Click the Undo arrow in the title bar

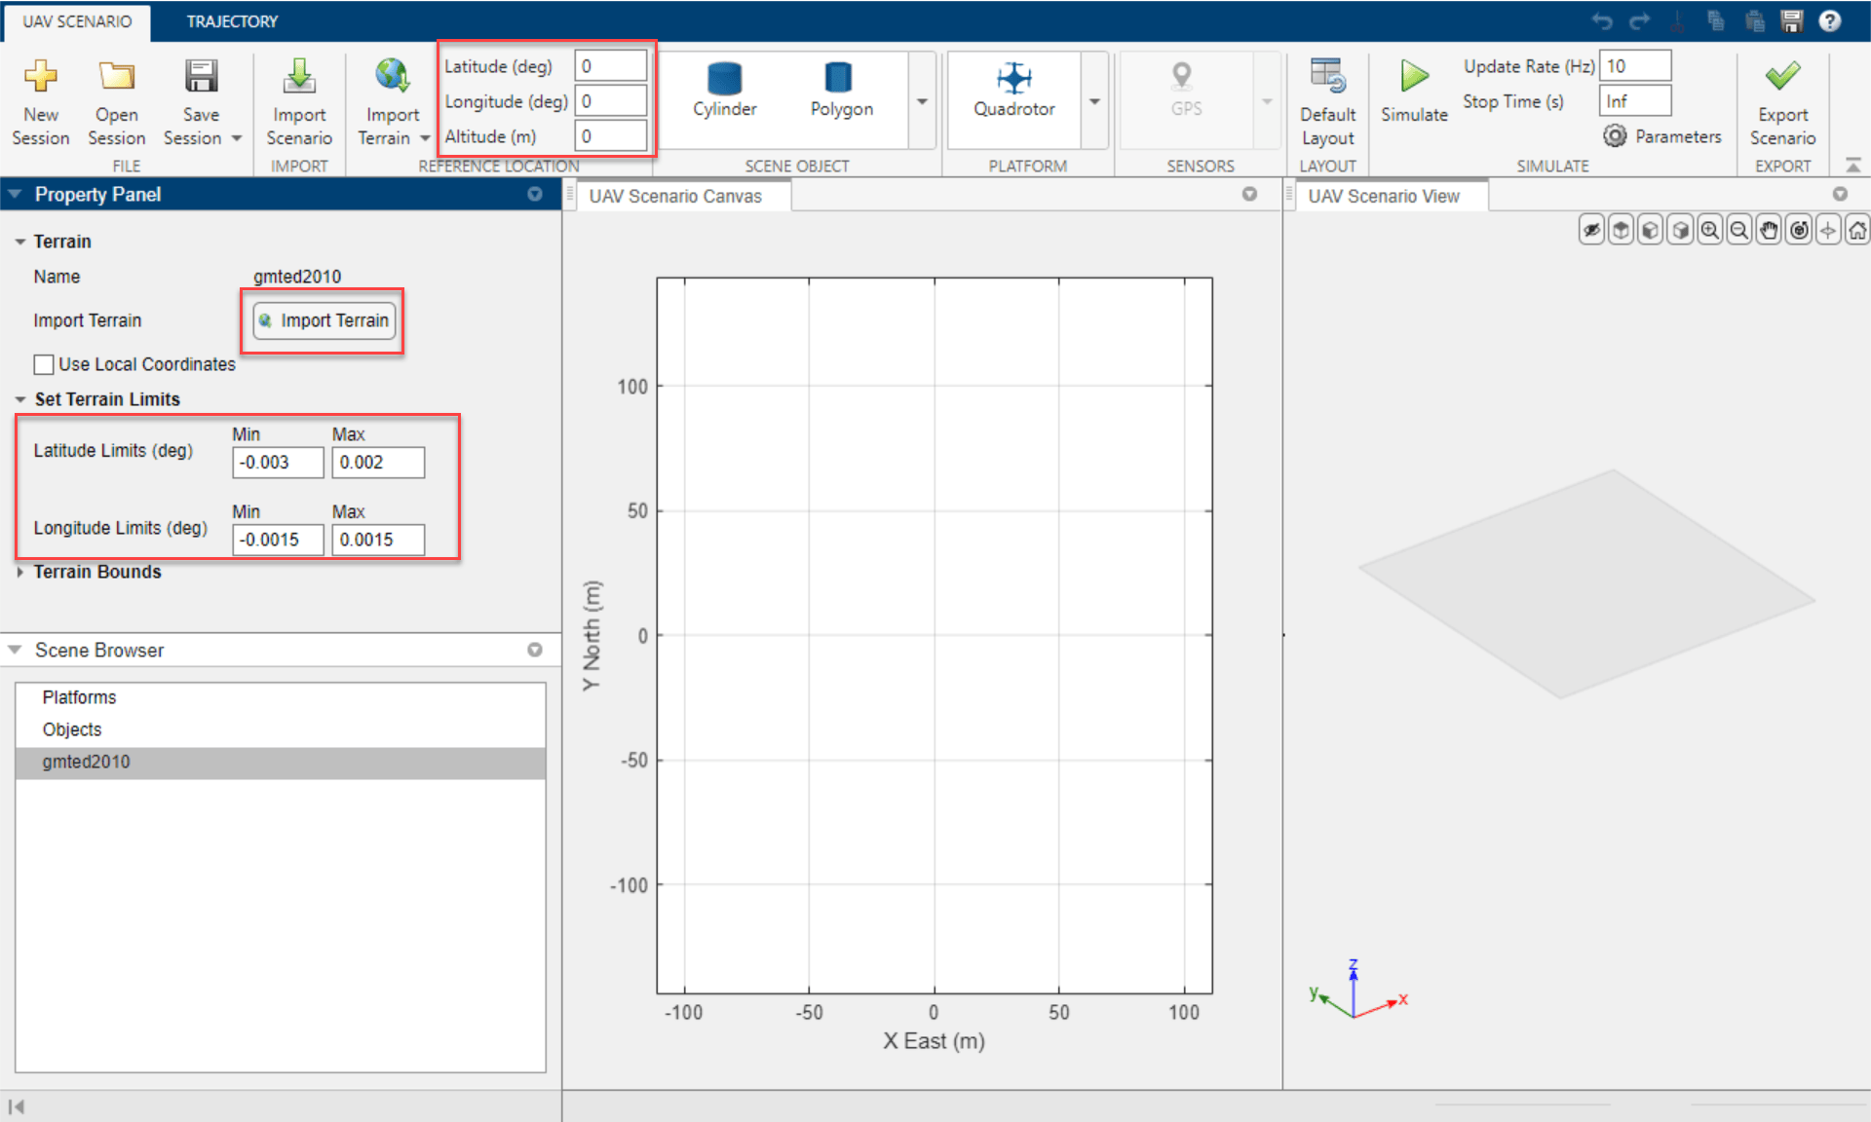1602,20
